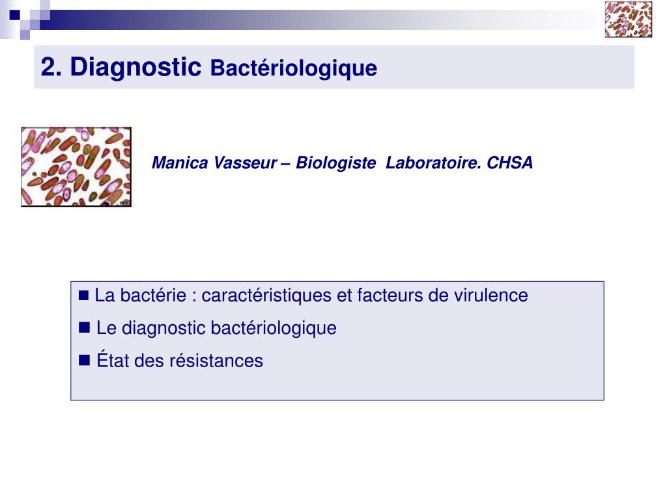
Task: Click the words 'facteurs de virulence'
Action: pyautogui.click(x=442, y=295)
